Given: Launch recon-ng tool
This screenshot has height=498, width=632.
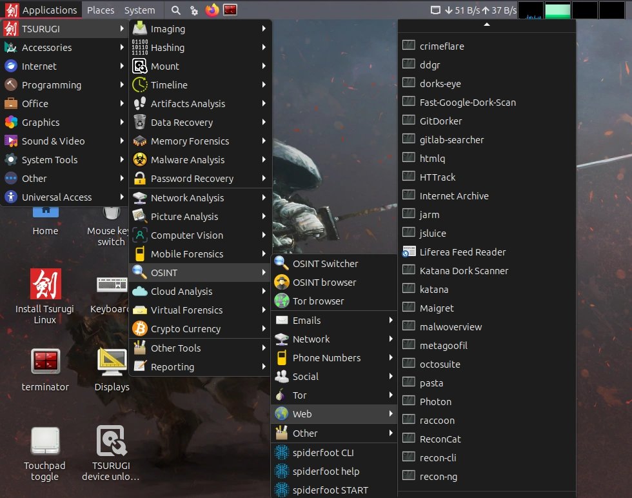Looking at the screenshot, I should pyautogui.click(x=486, y=476).
